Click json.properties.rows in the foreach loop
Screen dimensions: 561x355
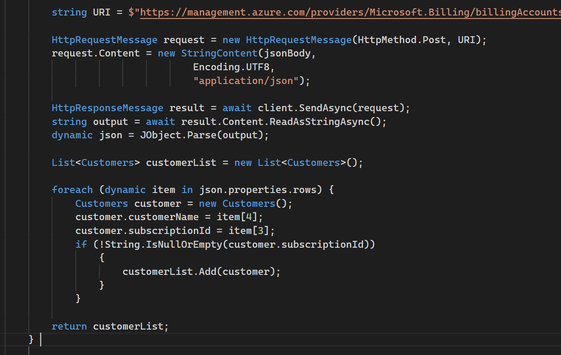coord(257,190)
